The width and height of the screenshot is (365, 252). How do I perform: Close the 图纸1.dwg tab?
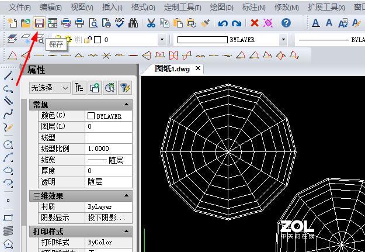(x=198, y=68)
